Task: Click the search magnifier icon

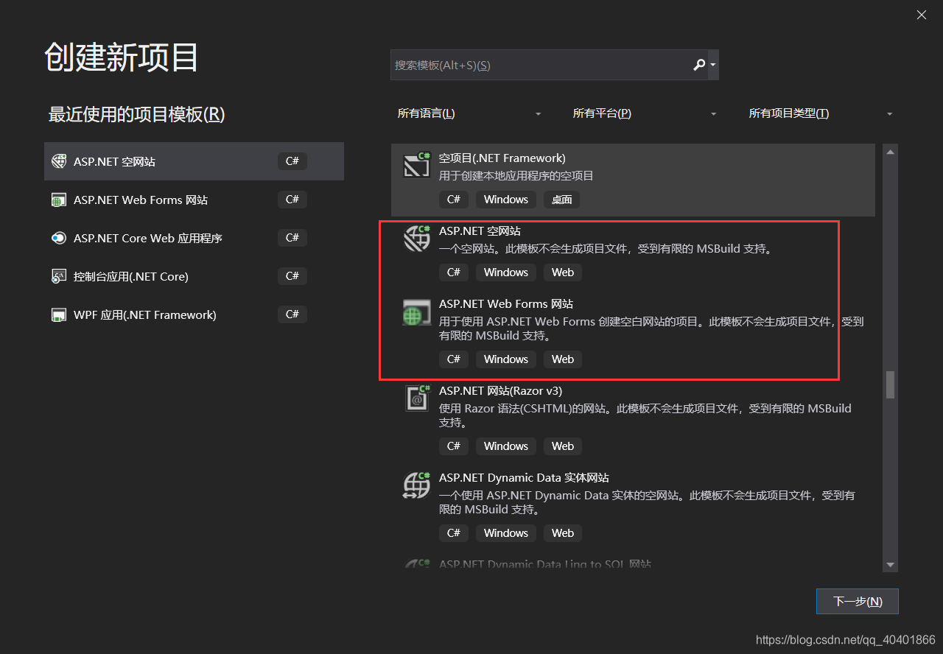Action: [x=698, y=65]
